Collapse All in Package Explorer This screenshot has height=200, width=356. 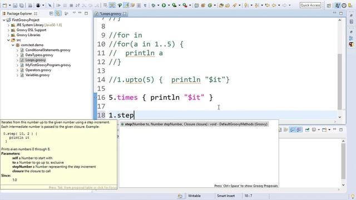tap(51, 13)
